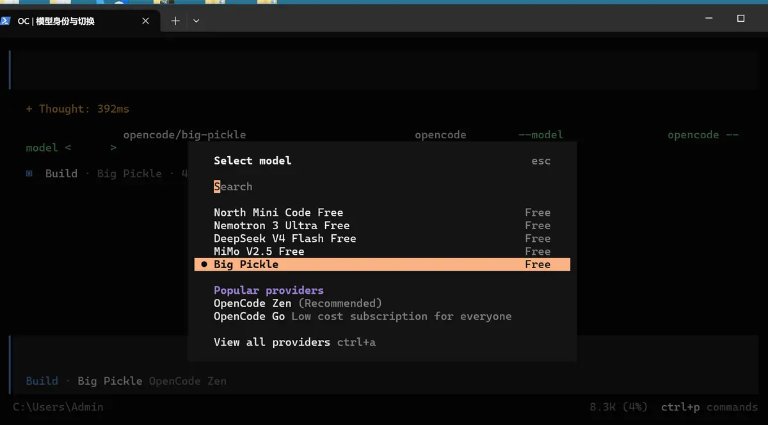Click Free label of North Mini Code
The height and width of the screenshot is (425, 768).
click(538, 212)
